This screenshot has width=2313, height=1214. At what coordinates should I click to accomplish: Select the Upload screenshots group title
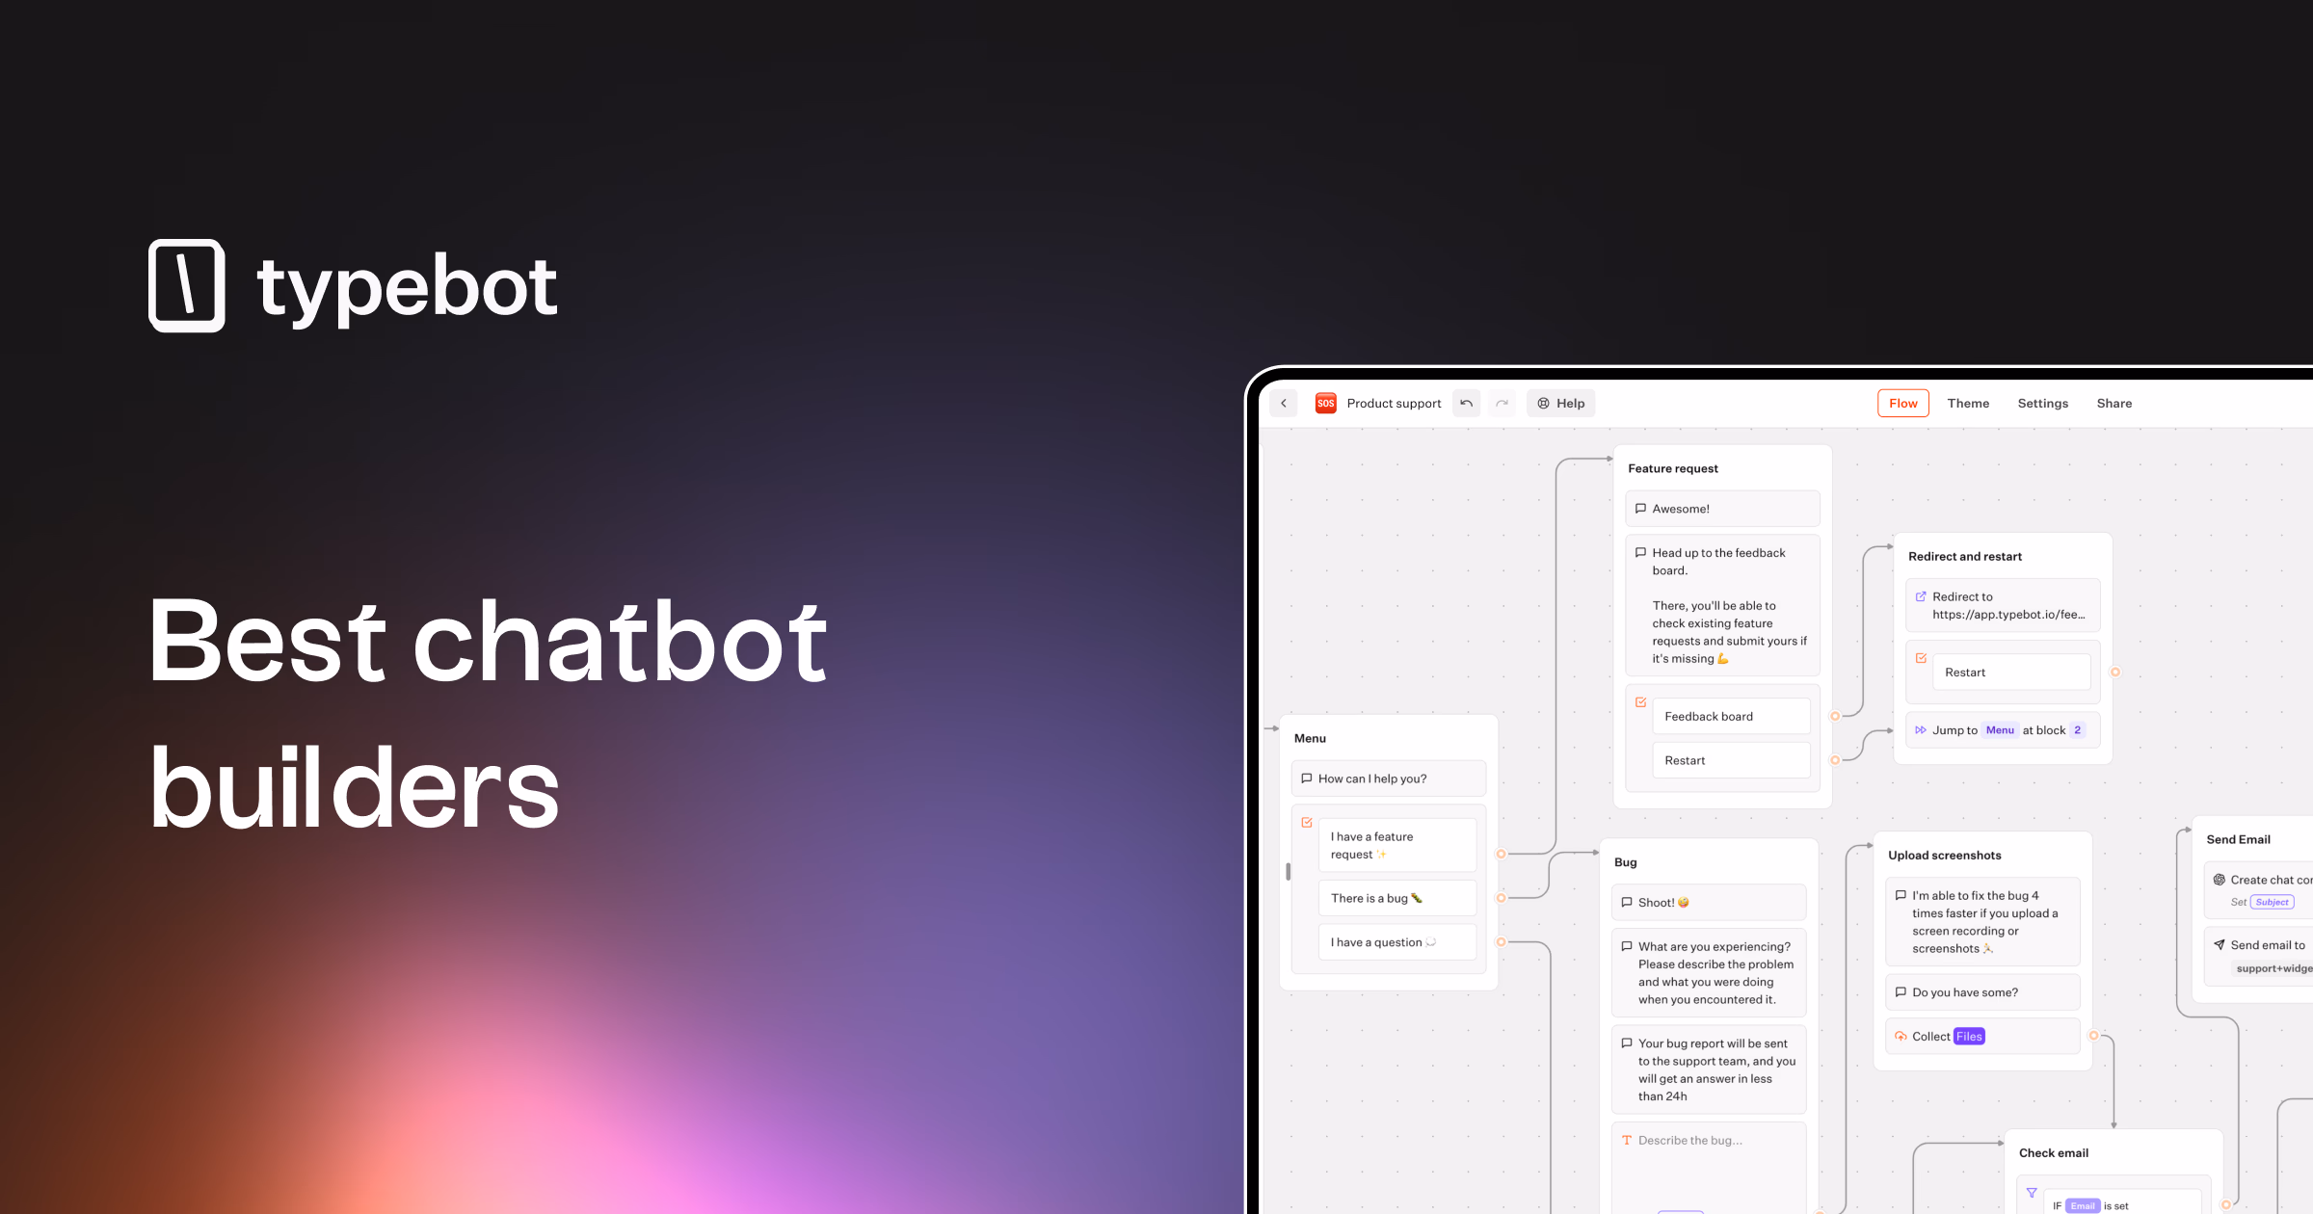pos(1944,855)
